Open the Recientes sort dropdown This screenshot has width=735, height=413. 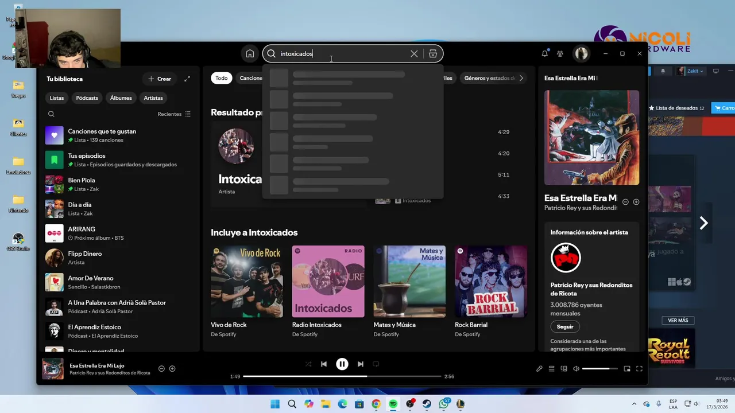(x=174, y=114)
